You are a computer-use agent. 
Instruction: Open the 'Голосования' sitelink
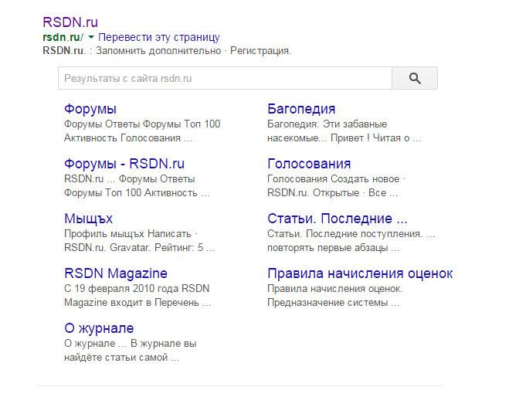[309, 164]
